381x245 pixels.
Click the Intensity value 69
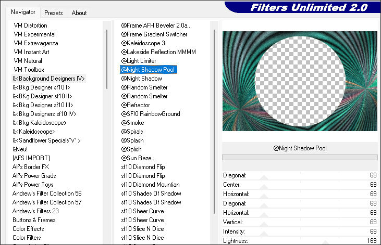coord(373,231)
